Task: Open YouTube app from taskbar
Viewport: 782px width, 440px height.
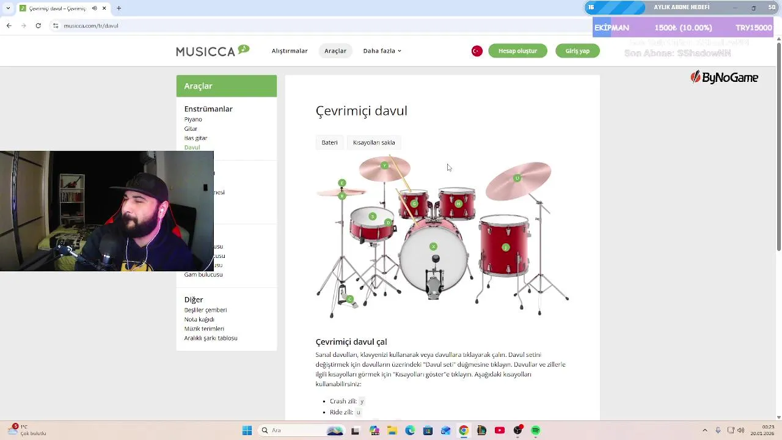Action: pyautogui.click(x=500, y=430)
